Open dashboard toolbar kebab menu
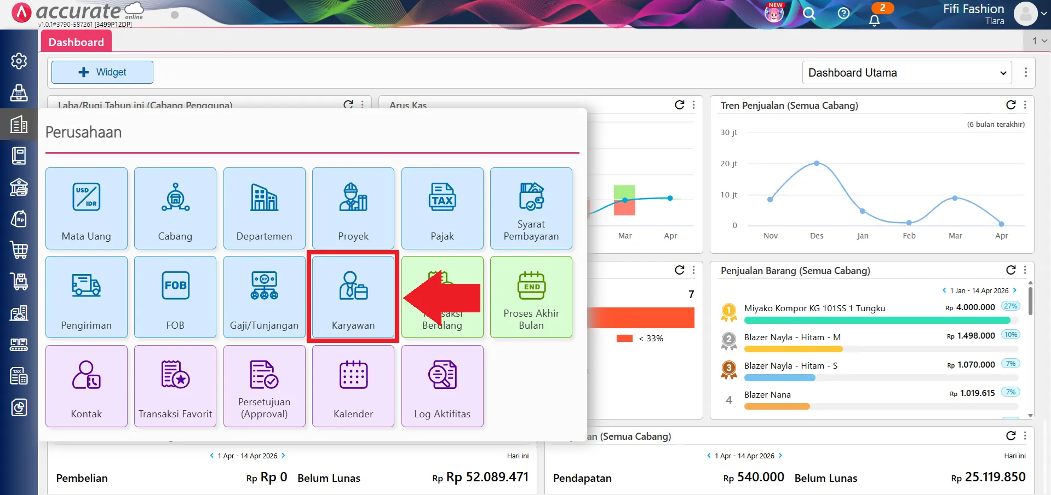 [1026, 72]
